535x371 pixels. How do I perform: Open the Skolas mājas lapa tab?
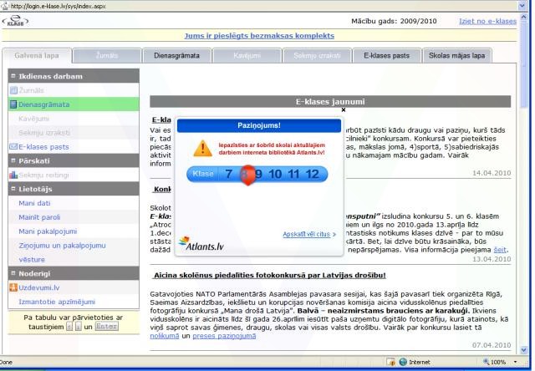click(x=458, y=55)
